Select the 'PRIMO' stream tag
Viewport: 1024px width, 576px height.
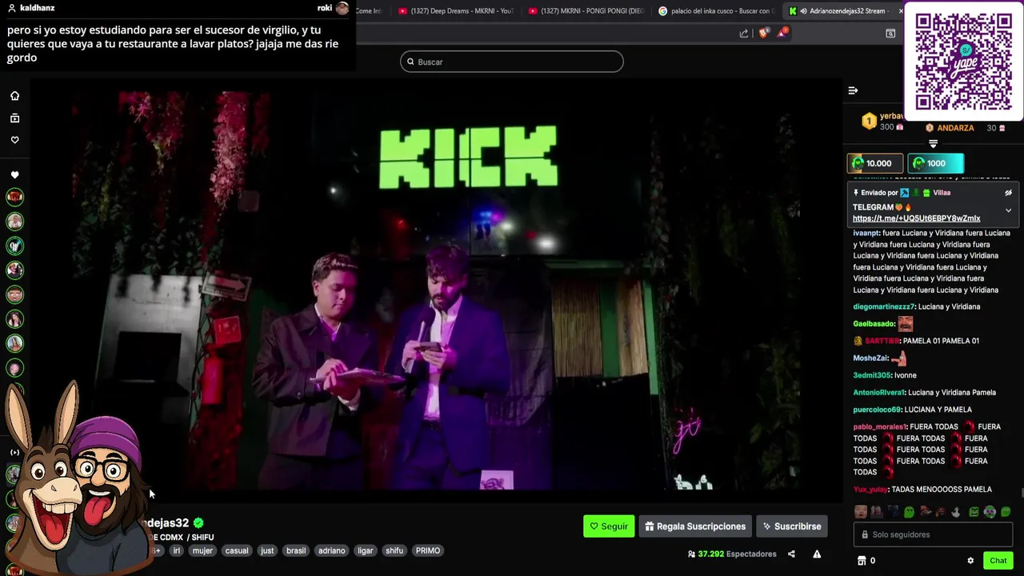(x=428, y=550)
